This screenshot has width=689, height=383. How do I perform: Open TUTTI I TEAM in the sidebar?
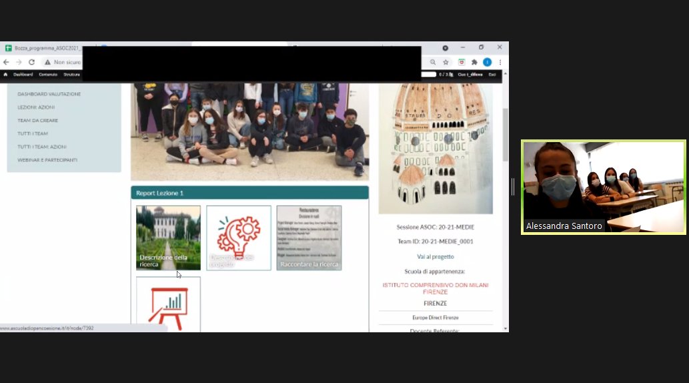coord(33,133)
